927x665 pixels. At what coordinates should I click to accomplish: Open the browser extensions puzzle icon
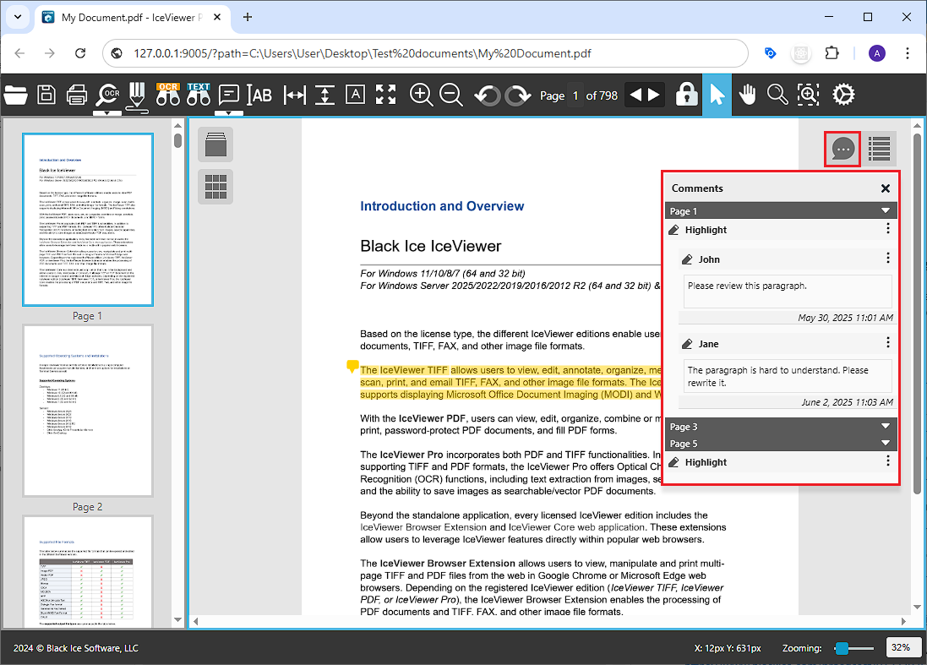(832, 53)
